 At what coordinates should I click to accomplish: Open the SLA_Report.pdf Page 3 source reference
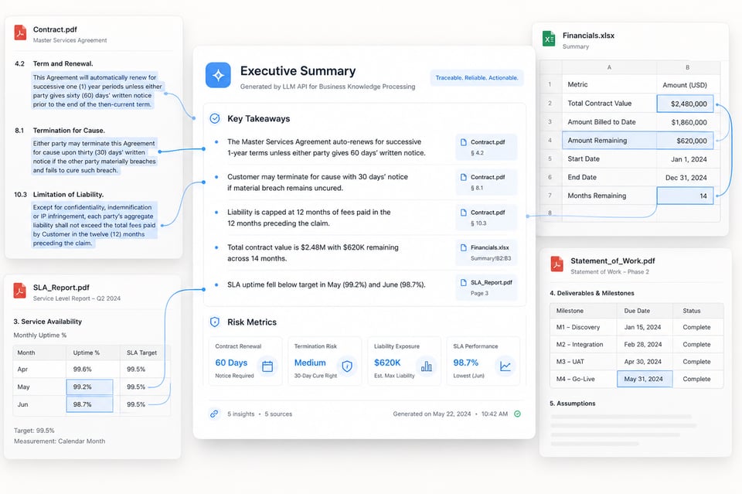pyautogui.click(x=486, y=288)
